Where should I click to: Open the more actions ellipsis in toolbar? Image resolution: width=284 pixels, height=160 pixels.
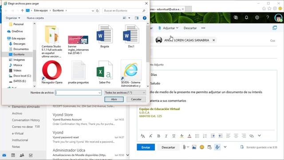(x=203, y=28)
